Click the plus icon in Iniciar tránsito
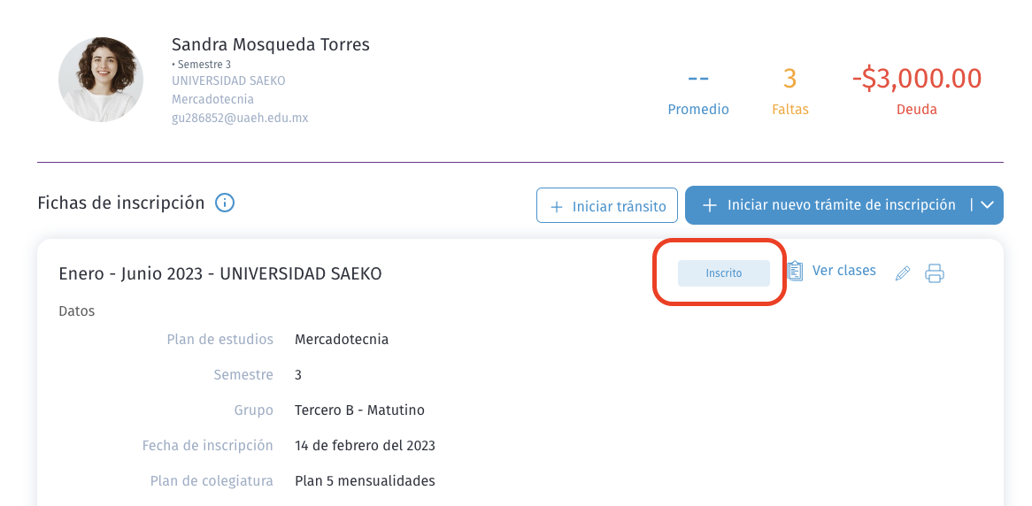Viewport: 1032px width, 506px height. coord(556,207)
